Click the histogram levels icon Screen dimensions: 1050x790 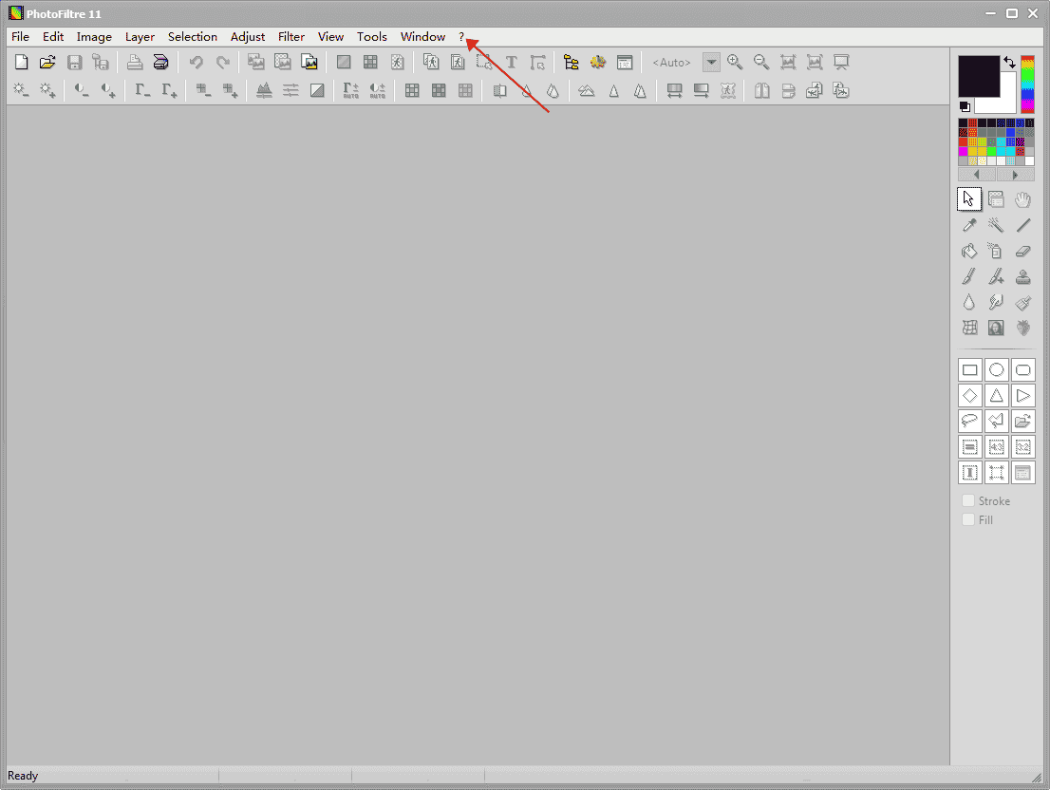[265, 90]
